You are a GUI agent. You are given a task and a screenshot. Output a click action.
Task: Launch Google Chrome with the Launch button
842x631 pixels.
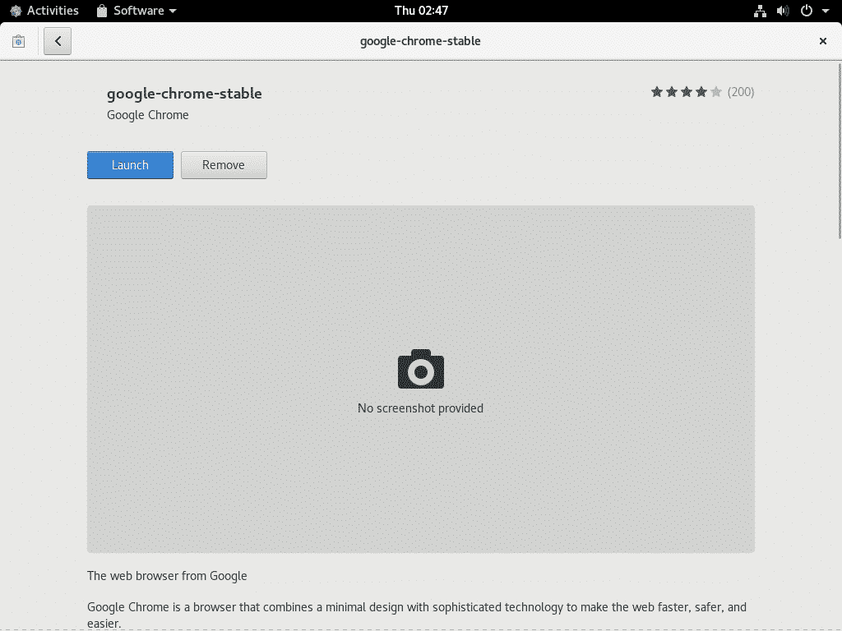(x=130, y=164)
